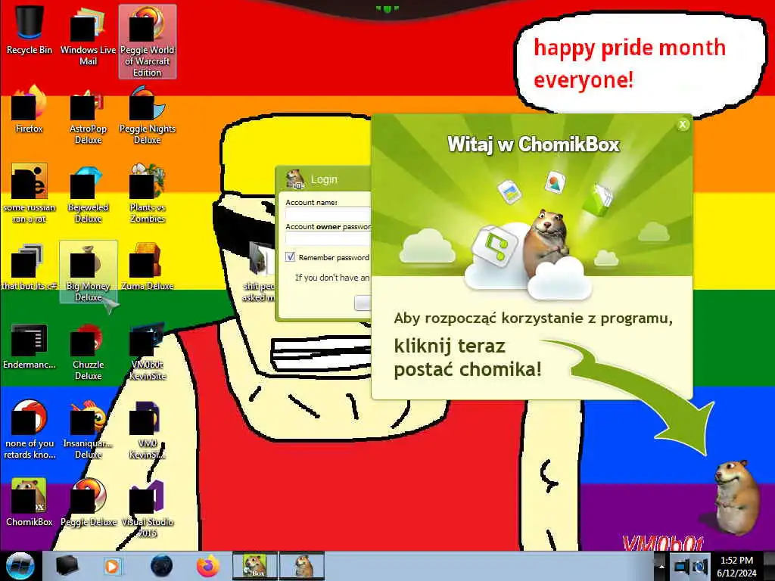Open the Firefox desktop shortcut
This screenshot has height=581, width=775.
click(x=30, y=110)
